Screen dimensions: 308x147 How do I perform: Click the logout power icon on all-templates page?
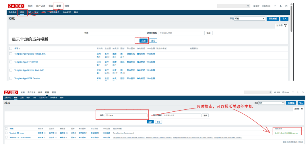coord(286,6)
